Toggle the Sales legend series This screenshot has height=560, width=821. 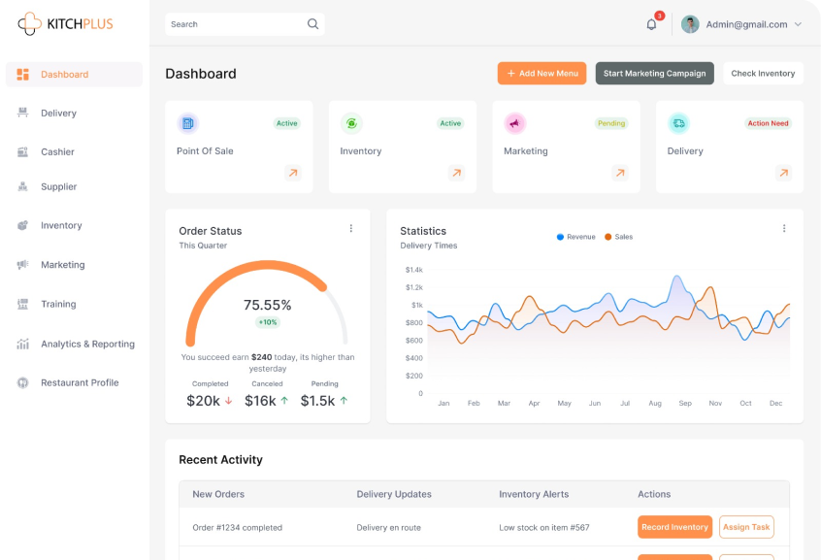[x=618, y=237]
